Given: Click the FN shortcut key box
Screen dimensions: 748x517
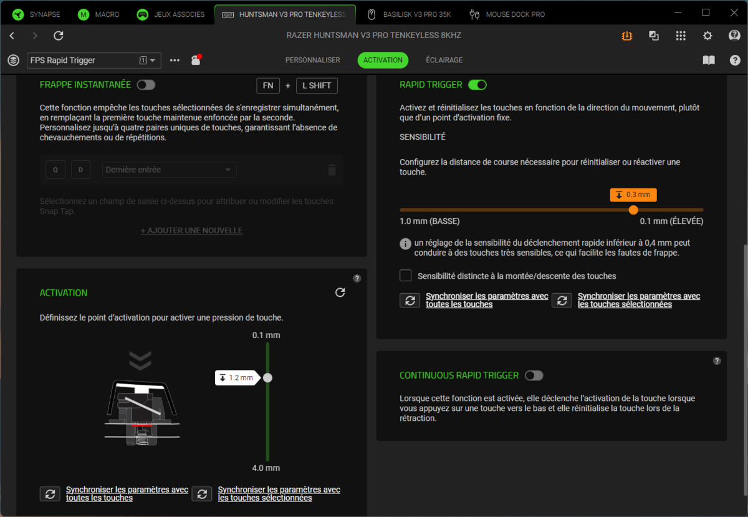Looking at the screenshot, I should (268, 85).
